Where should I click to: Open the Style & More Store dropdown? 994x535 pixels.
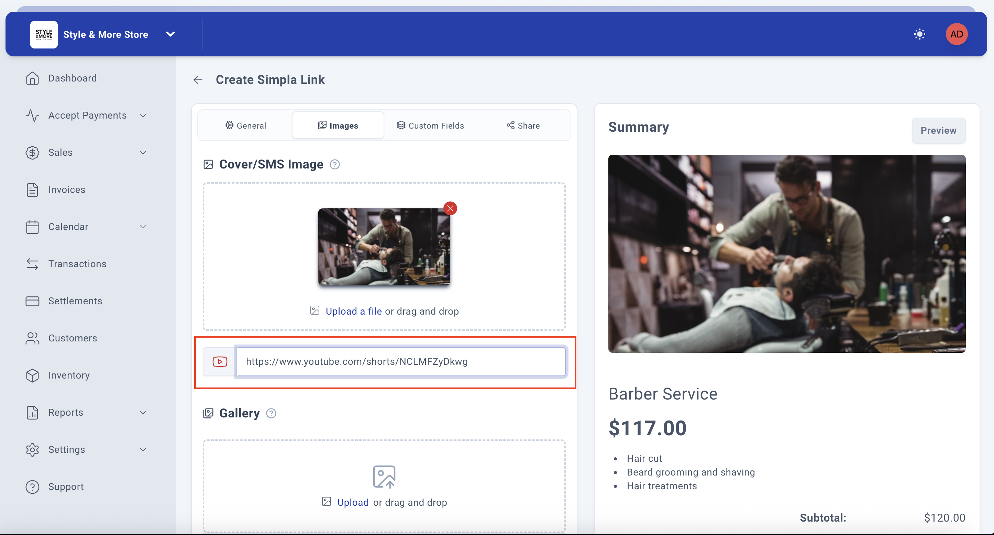[x=170, y=34]
